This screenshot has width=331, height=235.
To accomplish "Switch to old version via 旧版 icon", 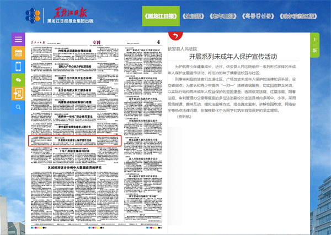I will [18, 93].
